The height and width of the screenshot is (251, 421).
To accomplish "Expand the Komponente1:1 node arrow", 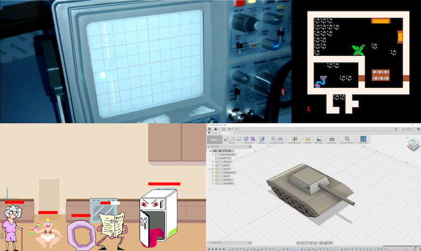I will (x=213, y=173).
